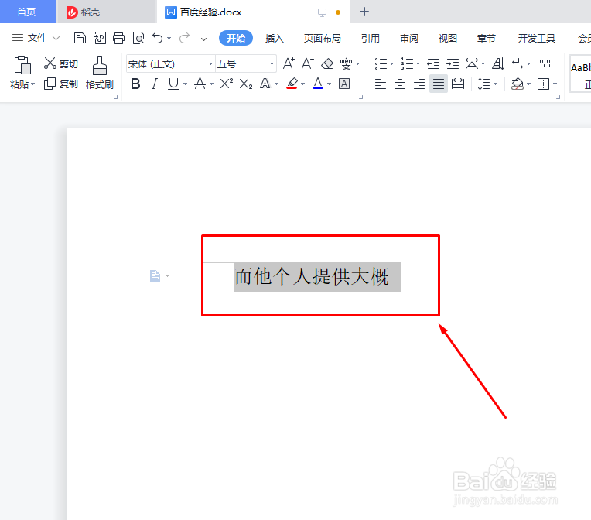591x520 pixels.
Task: Expand the quick access toolbar customize arrow
Action: tap(203, 38)
